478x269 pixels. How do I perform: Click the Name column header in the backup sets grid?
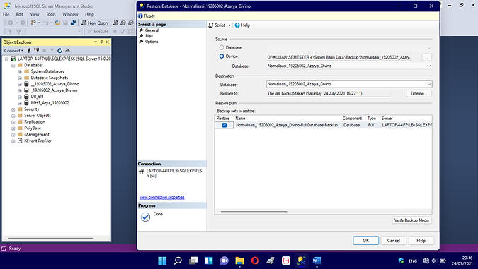287,119
